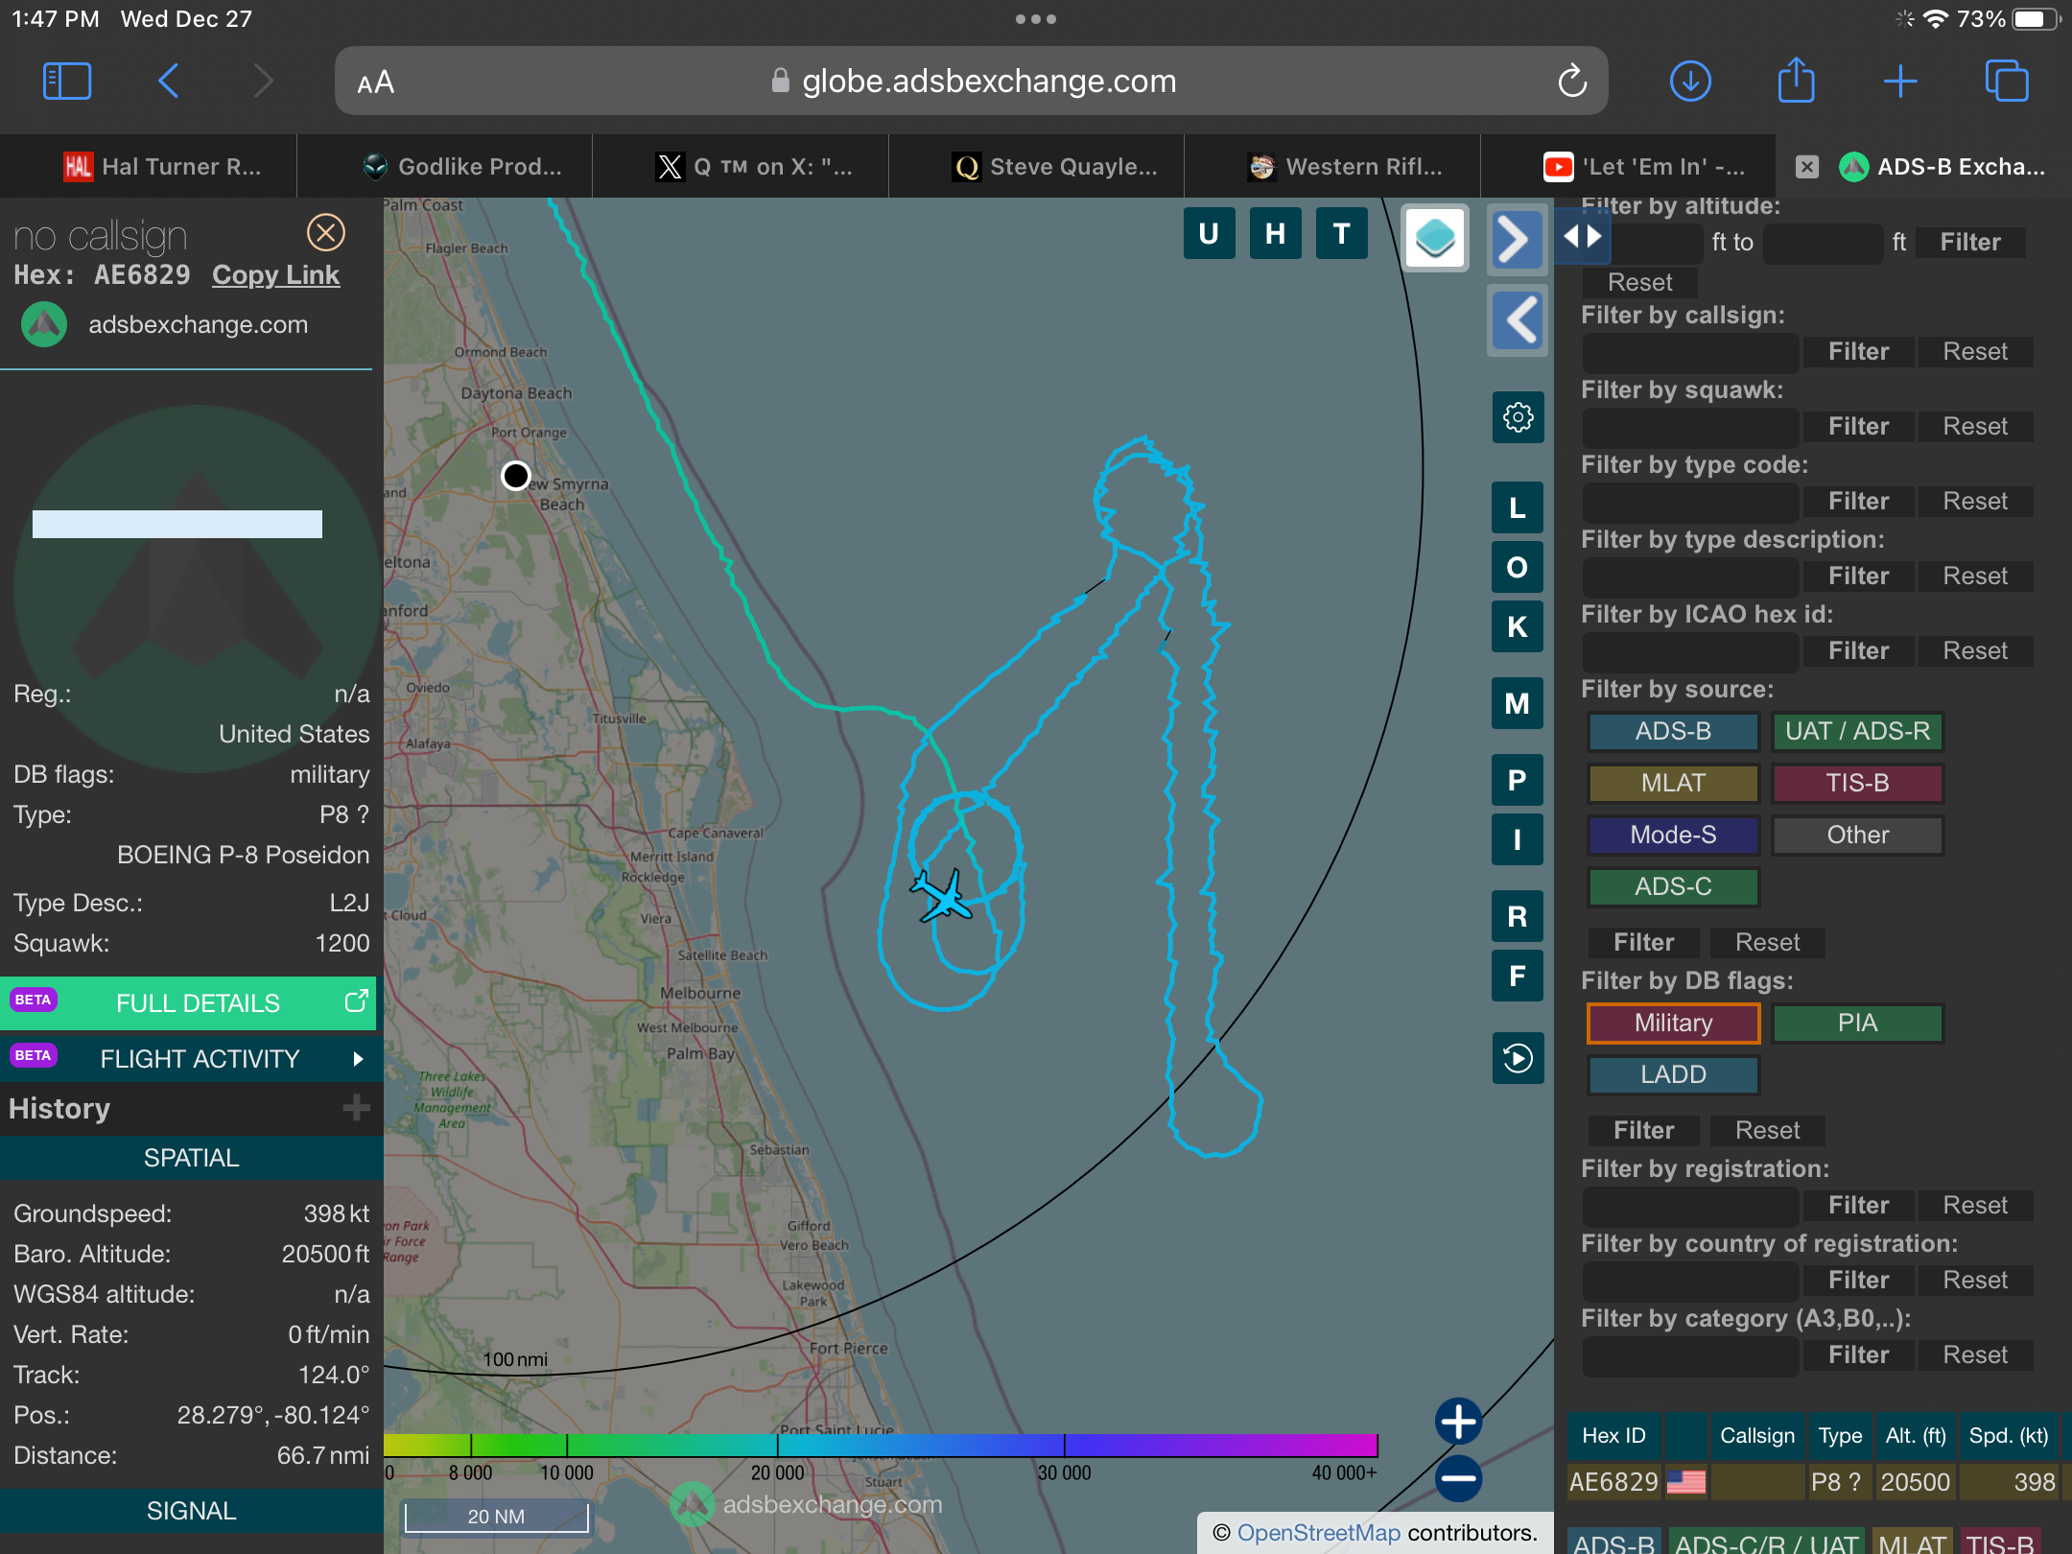
Task: Click the F map button
Action: 1518,976
